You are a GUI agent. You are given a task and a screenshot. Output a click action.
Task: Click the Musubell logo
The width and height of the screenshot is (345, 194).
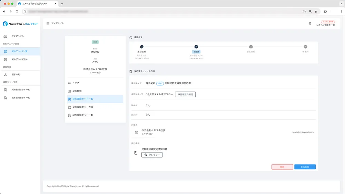20,24
